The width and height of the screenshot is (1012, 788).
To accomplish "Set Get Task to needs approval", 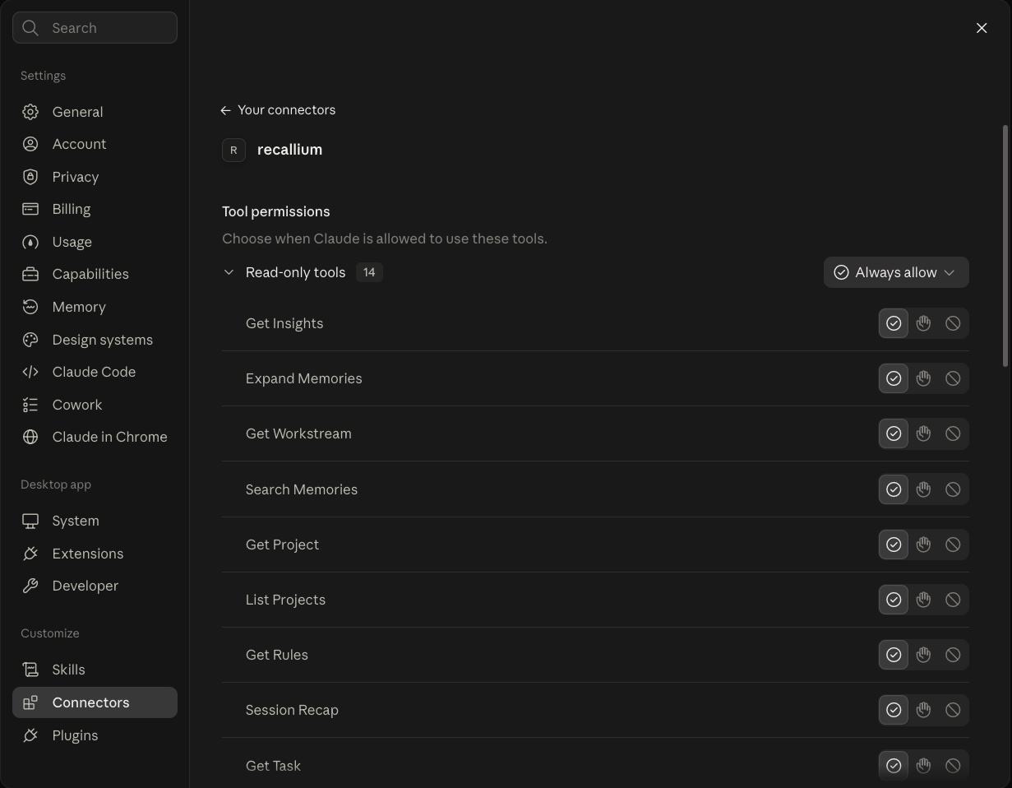I will click(923, 766).
